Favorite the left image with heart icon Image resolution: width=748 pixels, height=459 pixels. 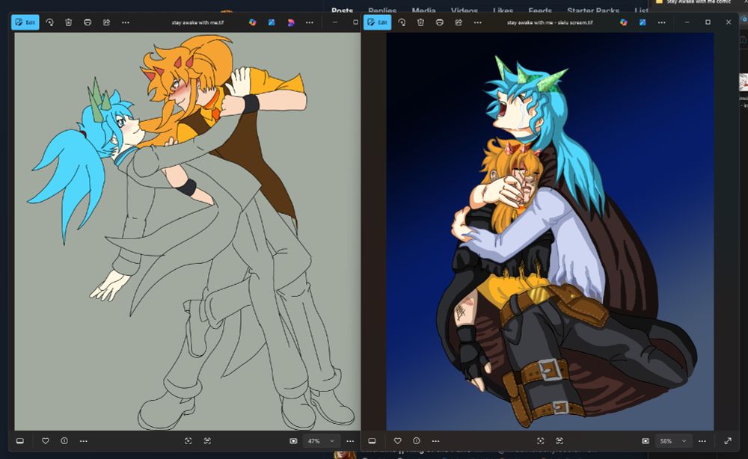(46, 441)
